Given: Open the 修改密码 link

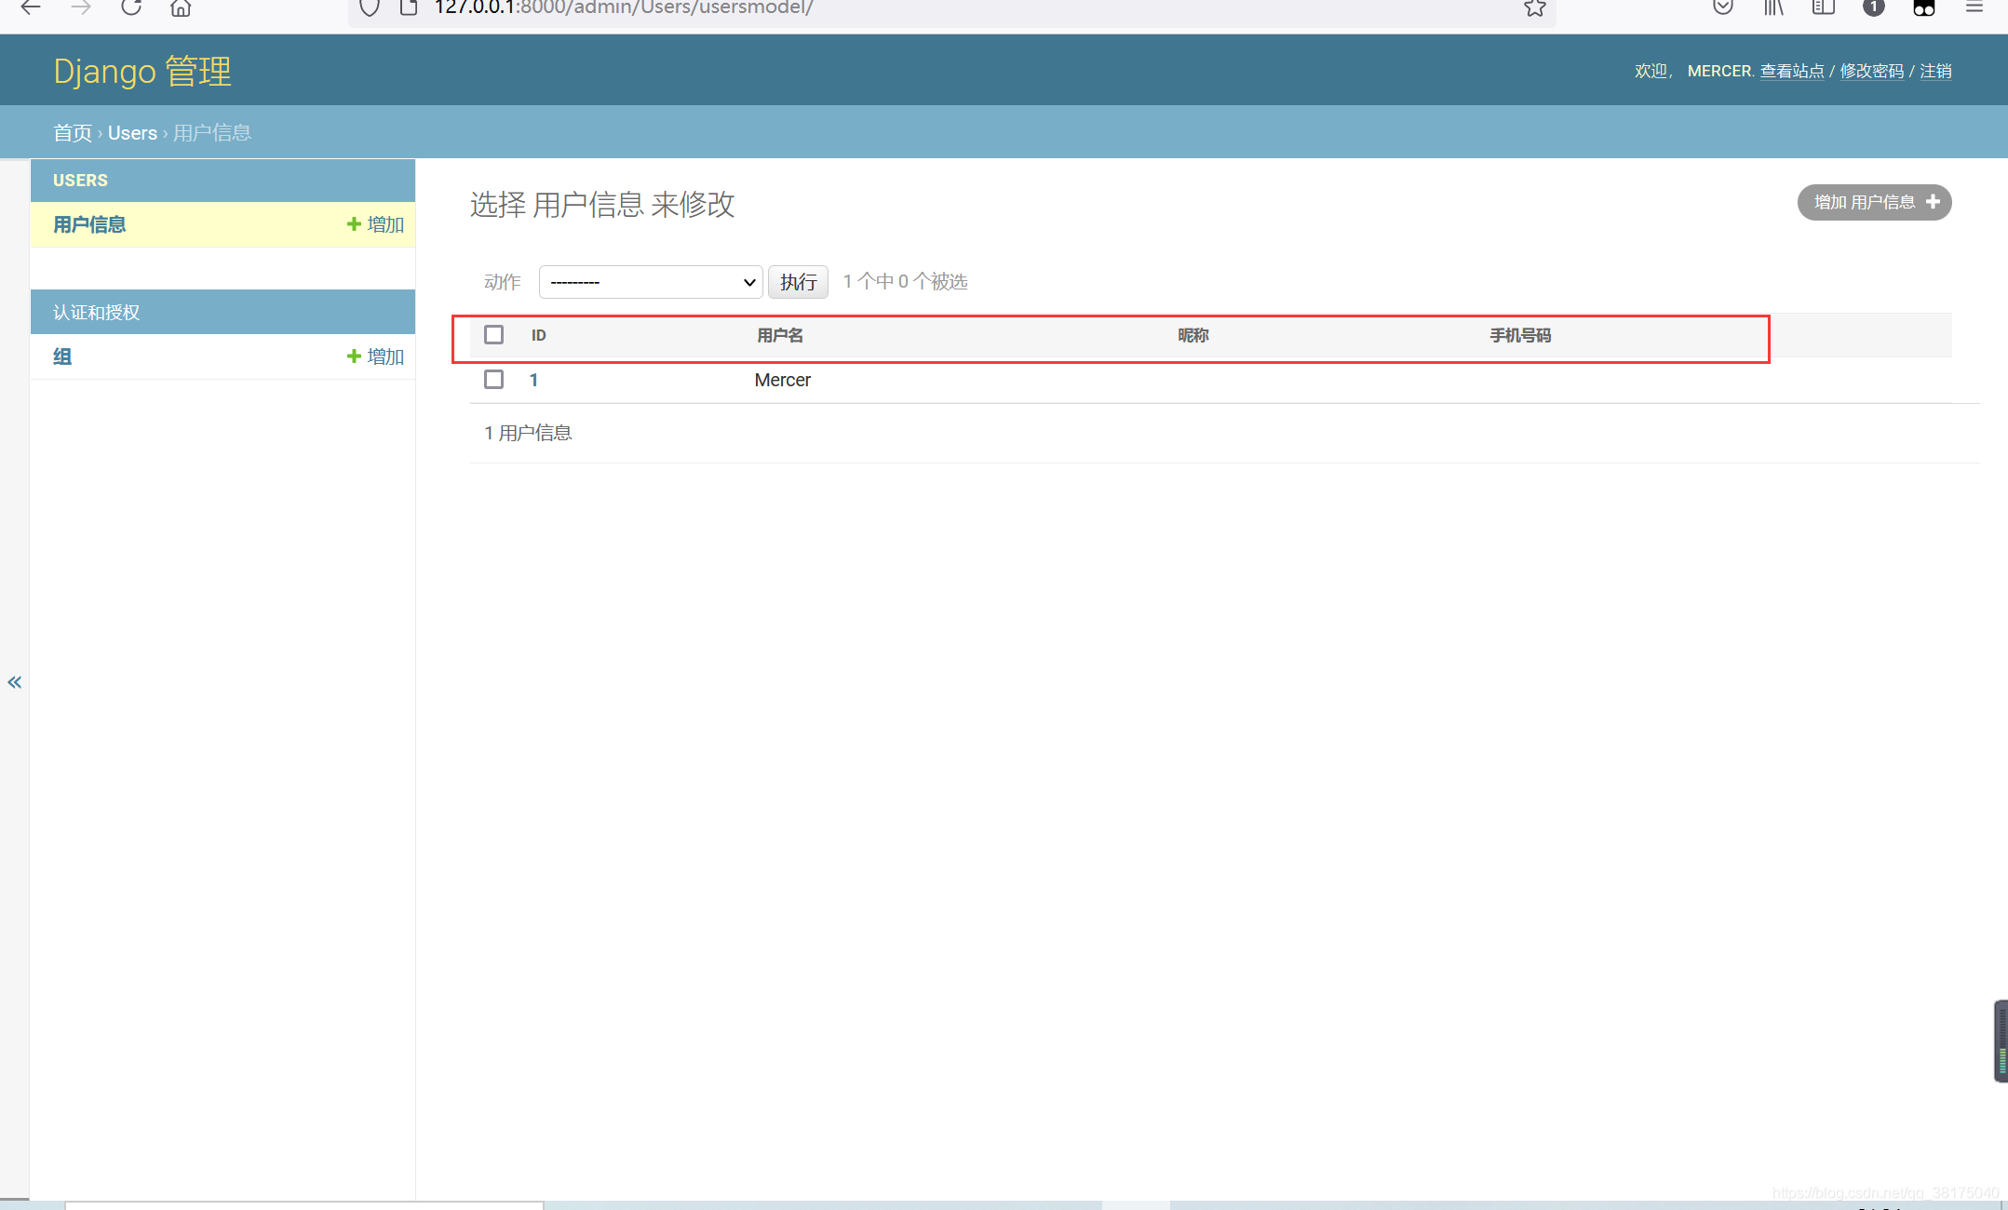Looking at the screenshot, I should point(1872,71).
